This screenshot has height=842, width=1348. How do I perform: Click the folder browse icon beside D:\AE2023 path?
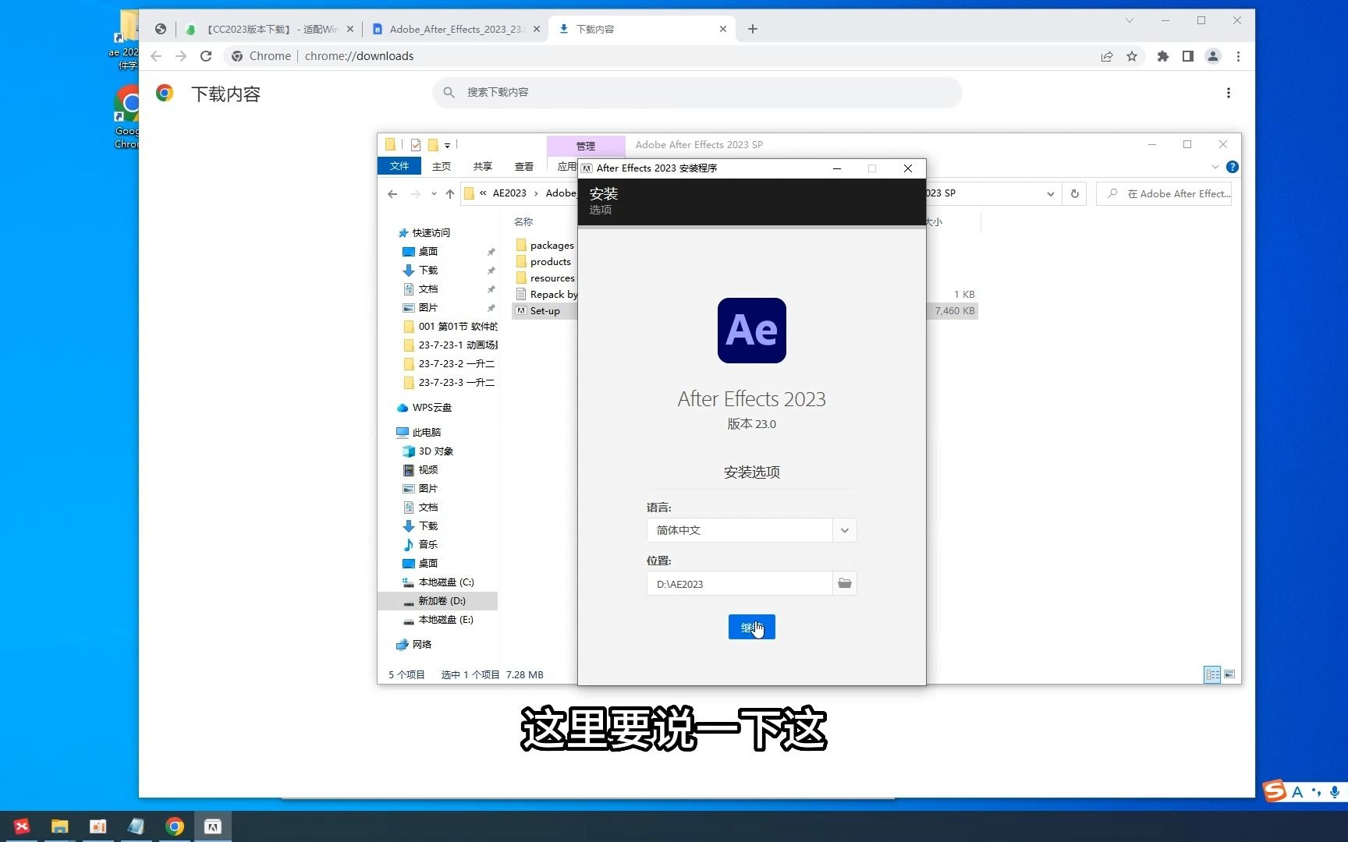845,583
